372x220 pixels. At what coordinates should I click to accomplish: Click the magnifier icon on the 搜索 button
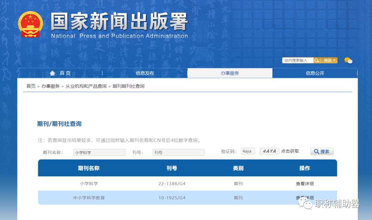pyautogui.click(x=316, y=151)
